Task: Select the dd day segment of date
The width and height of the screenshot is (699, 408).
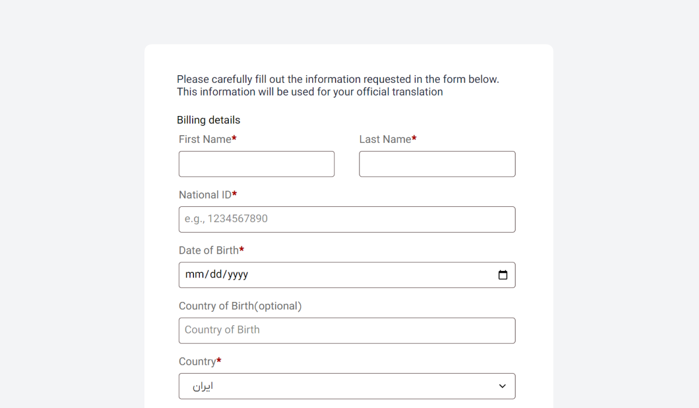Action: point(216,275)
